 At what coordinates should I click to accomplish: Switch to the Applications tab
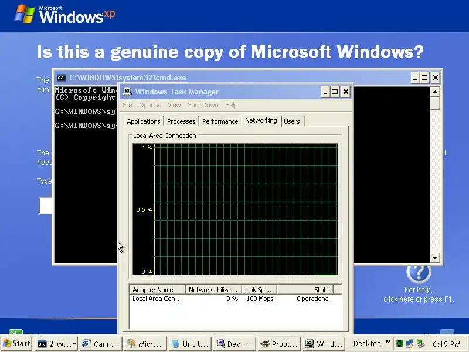[144, 121]
